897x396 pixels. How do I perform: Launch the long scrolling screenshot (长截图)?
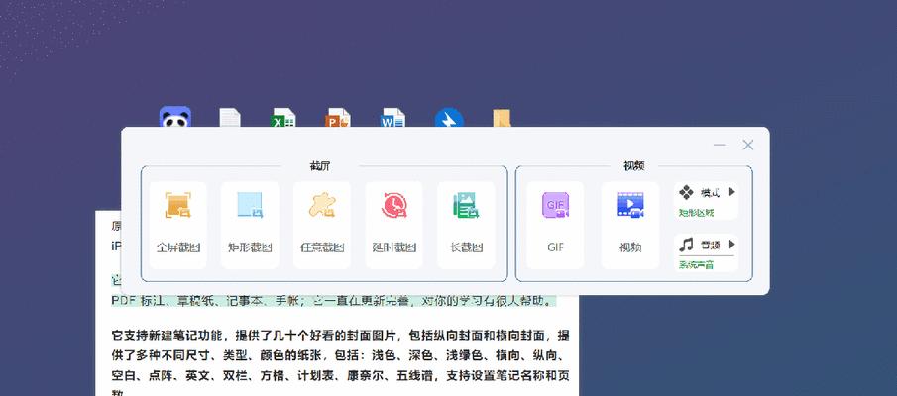point(466,225)
